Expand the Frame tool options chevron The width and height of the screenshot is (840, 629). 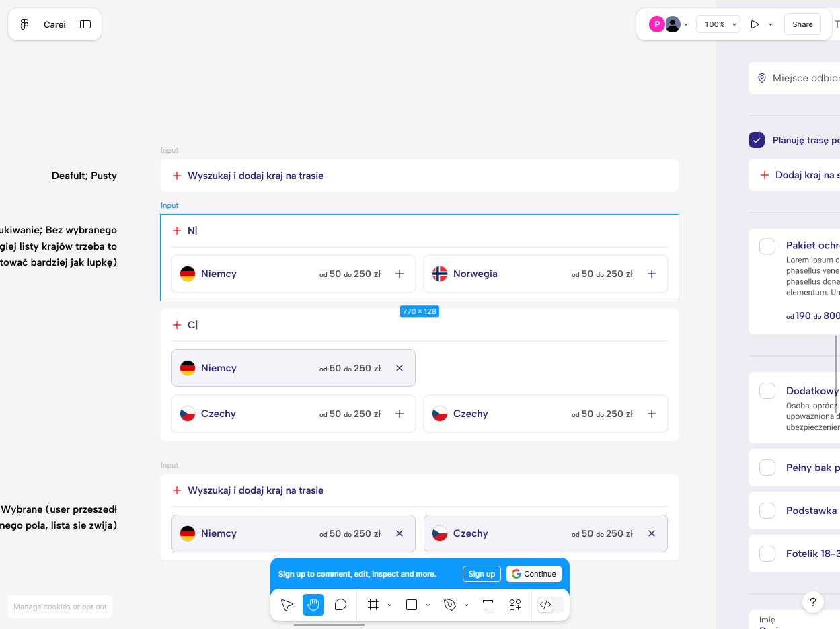tap(390, 605)
